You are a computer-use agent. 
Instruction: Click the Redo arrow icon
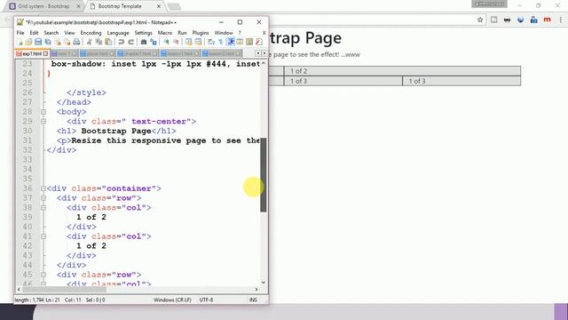click(x=130, y=42)
